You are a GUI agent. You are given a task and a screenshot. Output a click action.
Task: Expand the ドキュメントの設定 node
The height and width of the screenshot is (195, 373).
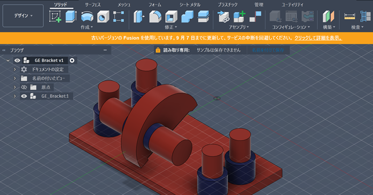[x=14, y=69]
